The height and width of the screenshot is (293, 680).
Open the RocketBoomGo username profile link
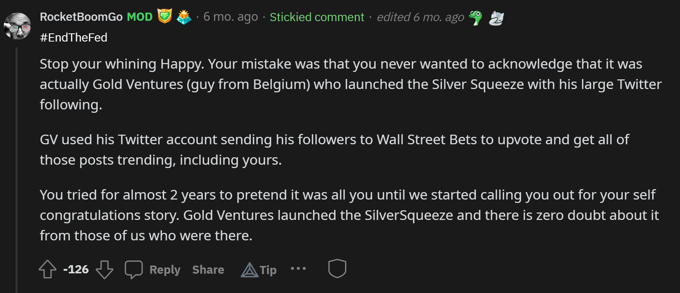pos(81,17)
